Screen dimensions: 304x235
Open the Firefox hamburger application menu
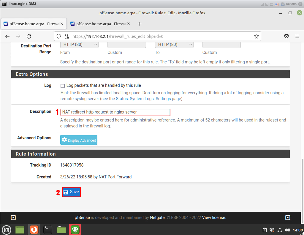coord(297,36)
